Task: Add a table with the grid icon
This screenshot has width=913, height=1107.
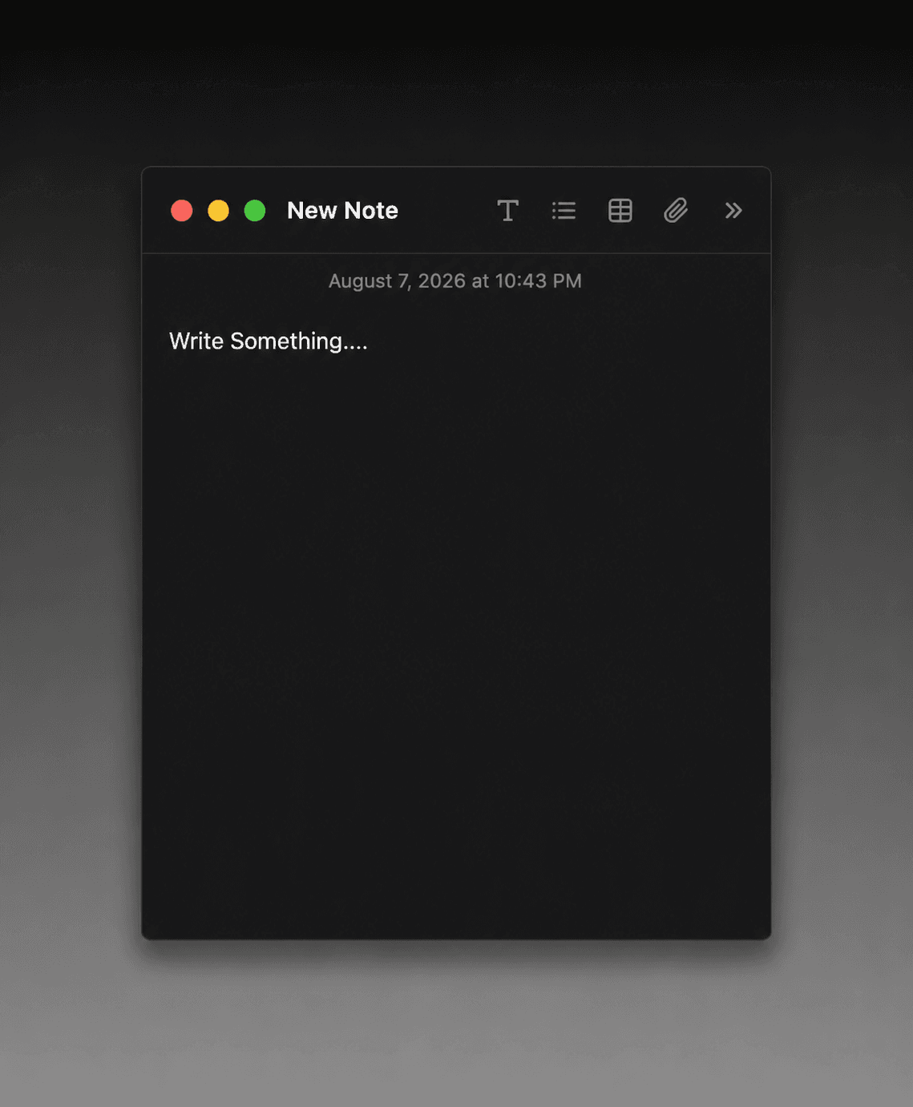Action: pos(620,211)
